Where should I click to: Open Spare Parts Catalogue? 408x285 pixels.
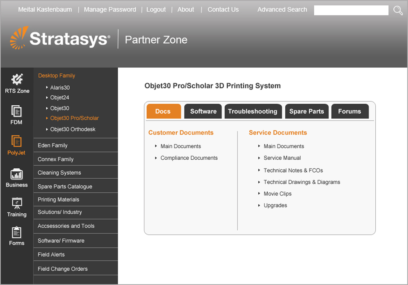[76, 186]
